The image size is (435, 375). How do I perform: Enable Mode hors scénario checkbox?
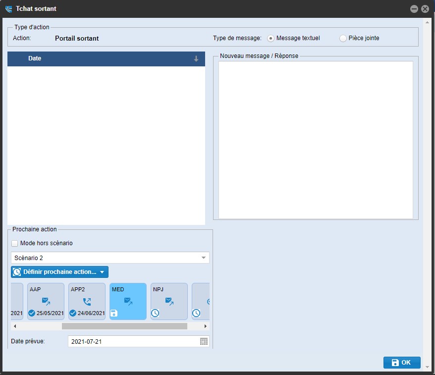coord(15,243)
